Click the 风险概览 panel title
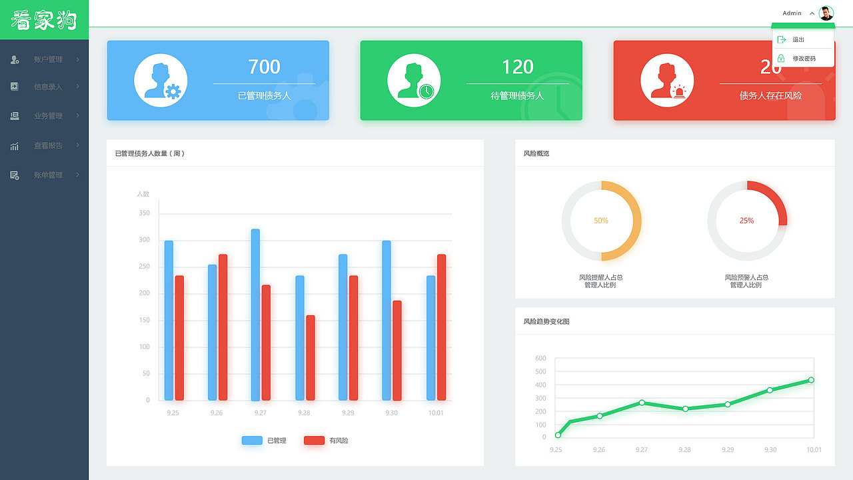Screen dimensions: 853x480 click(536, 154)
